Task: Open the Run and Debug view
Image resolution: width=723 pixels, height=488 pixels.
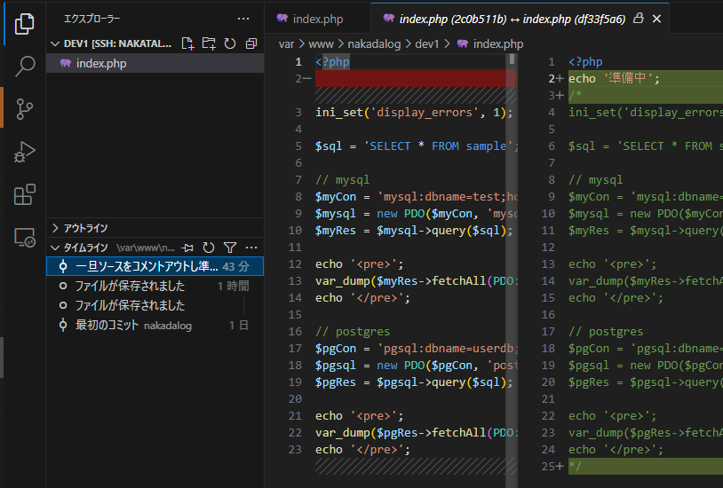Action: tap(26, 152)
